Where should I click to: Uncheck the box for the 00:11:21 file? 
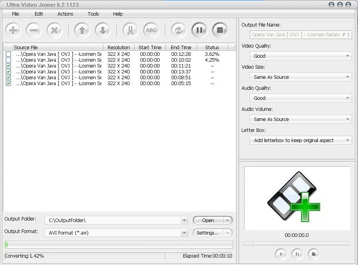[x=9, y=66]
